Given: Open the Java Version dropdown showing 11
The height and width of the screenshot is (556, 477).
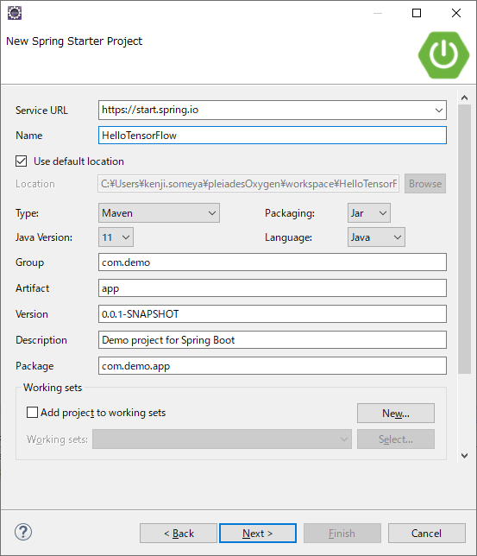Looking at the screenshot, I should tap(116, 237).
